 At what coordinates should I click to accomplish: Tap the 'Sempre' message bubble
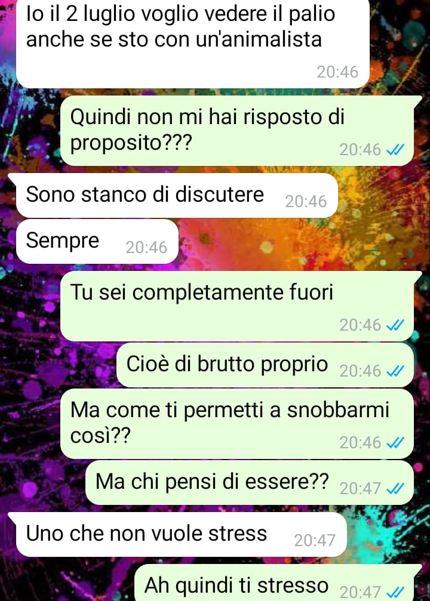click(97, 242)
